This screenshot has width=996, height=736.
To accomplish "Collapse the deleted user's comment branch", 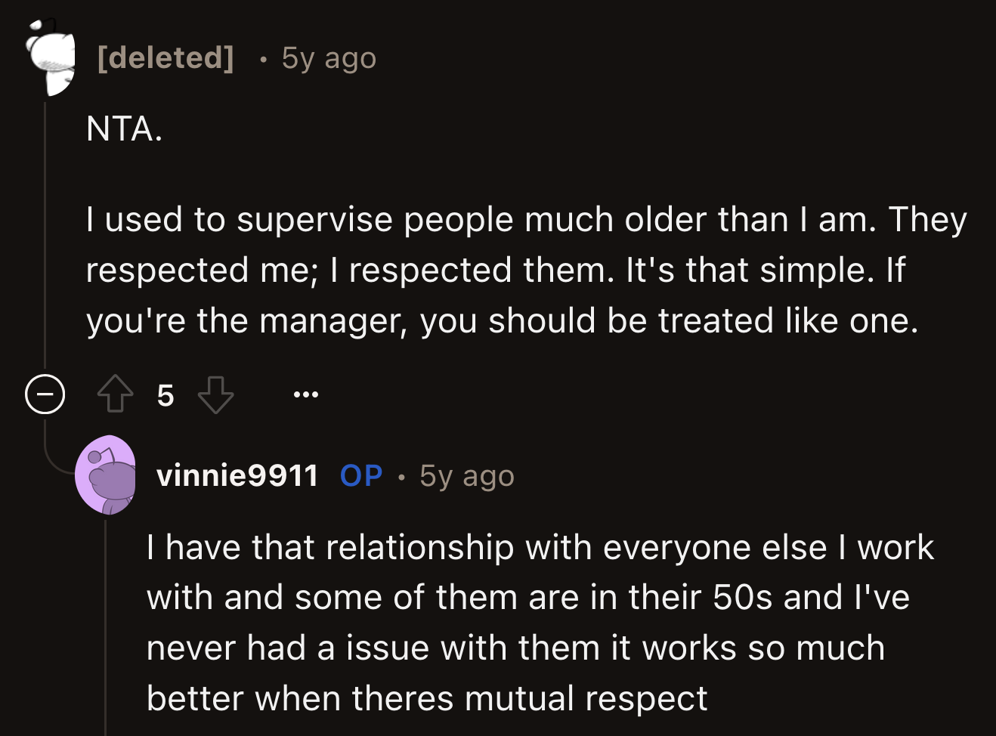I will click(x=45, y=394).
